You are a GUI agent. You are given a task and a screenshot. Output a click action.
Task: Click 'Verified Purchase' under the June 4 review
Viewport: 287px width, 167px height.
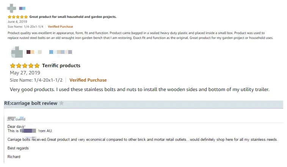pos(60,27)
